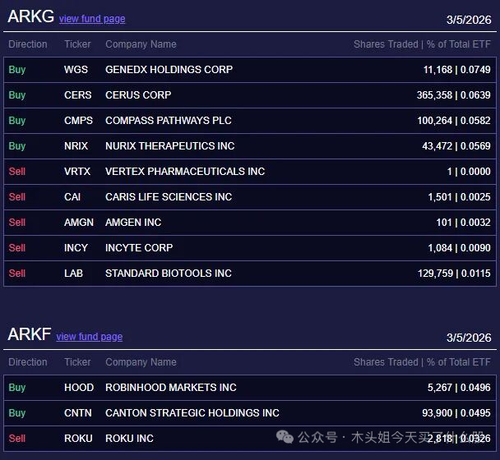Click AMGEN INC company name
The image size is (500, 460).
pos(133,223)
